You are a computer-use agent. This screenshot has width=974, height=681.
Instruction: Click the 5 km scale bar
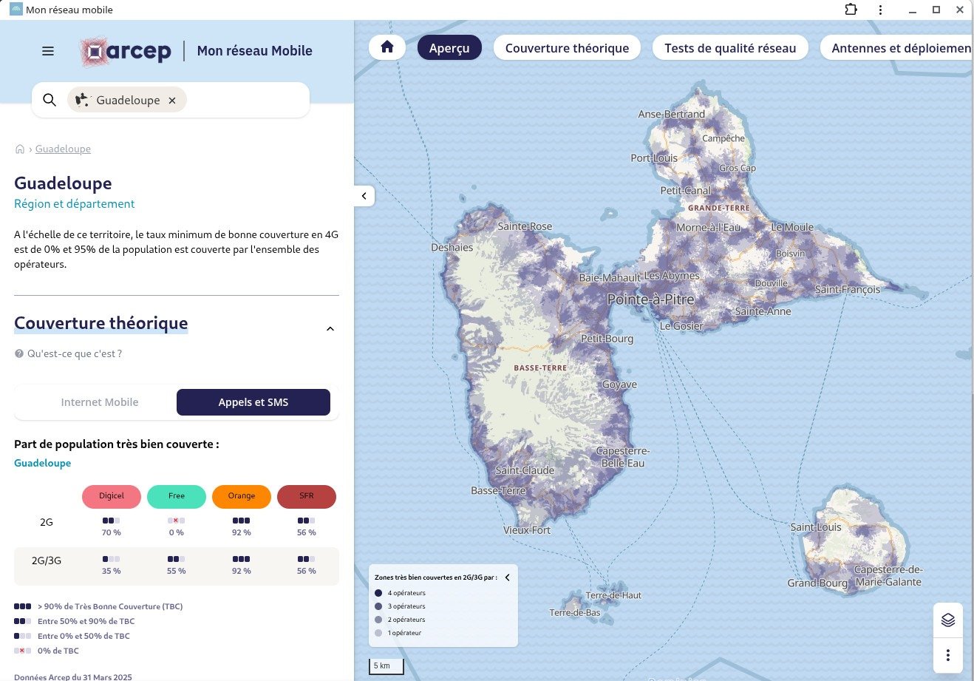(x=386, y=666)
